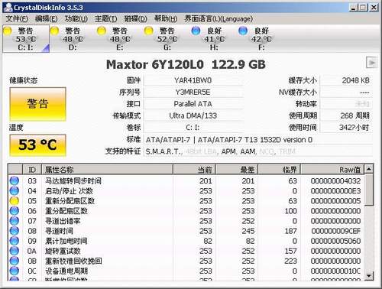Click status icon for attribute 0C 设备通电周期
382x289 pixels.
pyautogui.click(x=15, y=271)
